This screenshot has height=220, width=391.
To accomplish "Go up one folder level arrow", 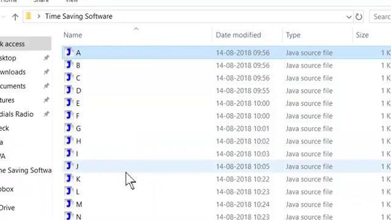I will [15, 16].
